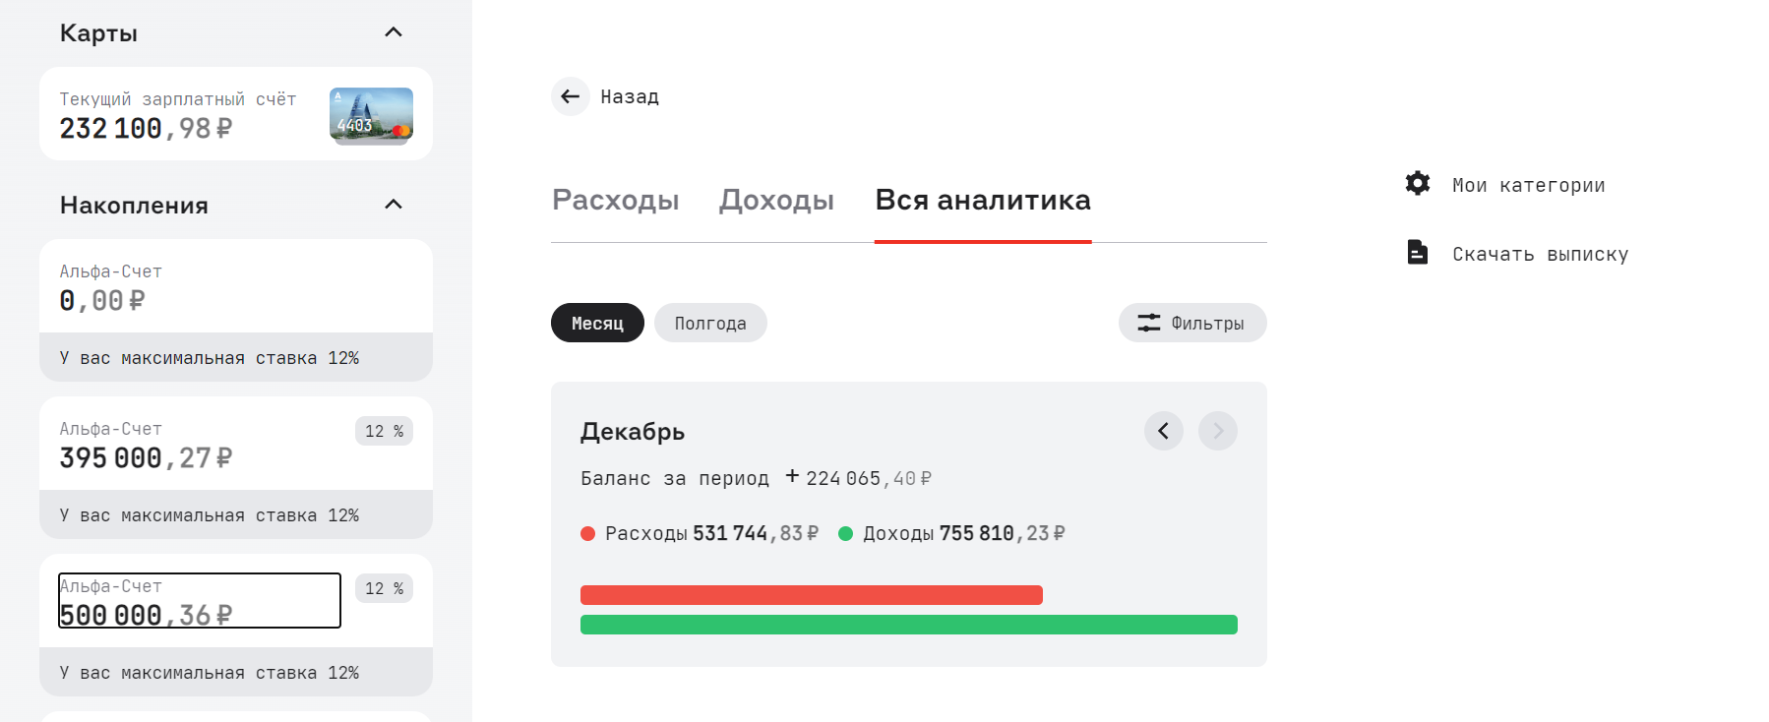Image resolution: width=1769 pixels, height=722 pixels.
Task: Click the 12 % badge on 395 000 account
Action: point(384,431)
